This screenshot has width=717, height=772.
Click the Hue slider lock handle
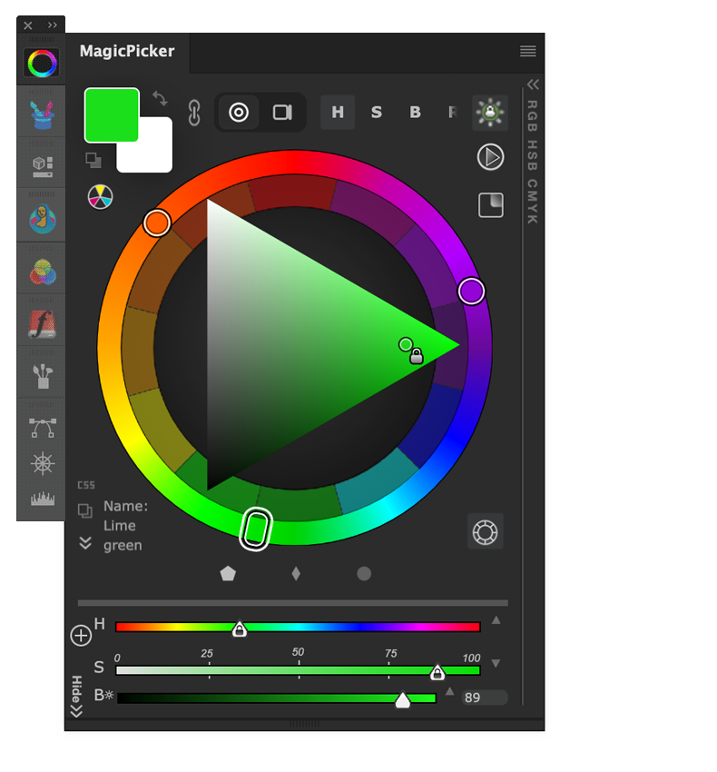click(240, 628)
